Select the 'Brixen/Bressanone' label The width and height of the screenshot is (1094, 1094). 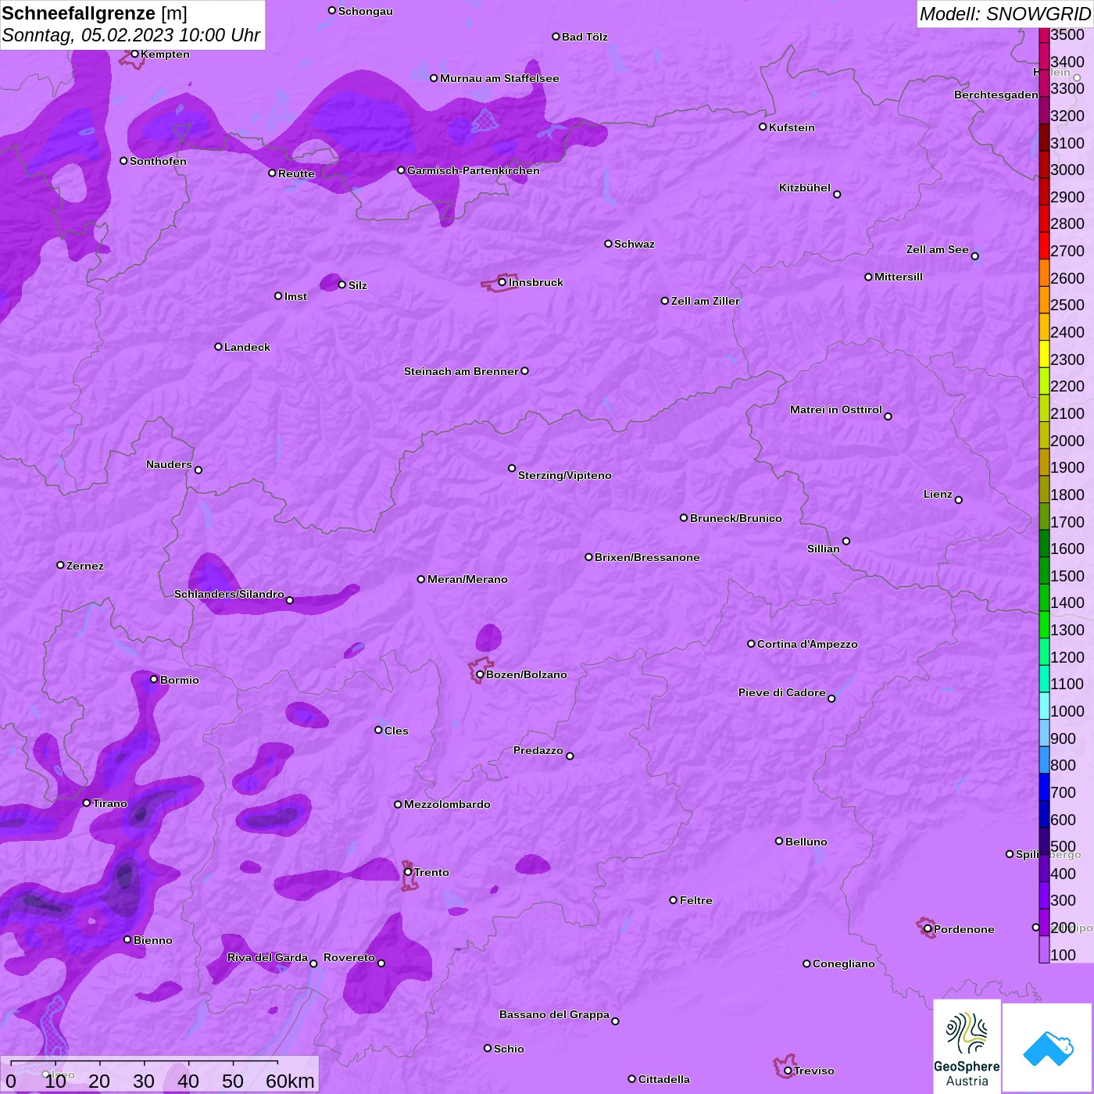(x=647, y=557)
